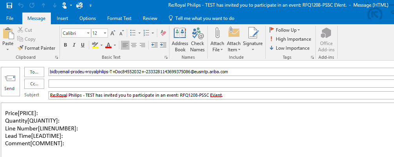Apply red font color
Viewport: 394px width, 157px height.
point(108,45)
